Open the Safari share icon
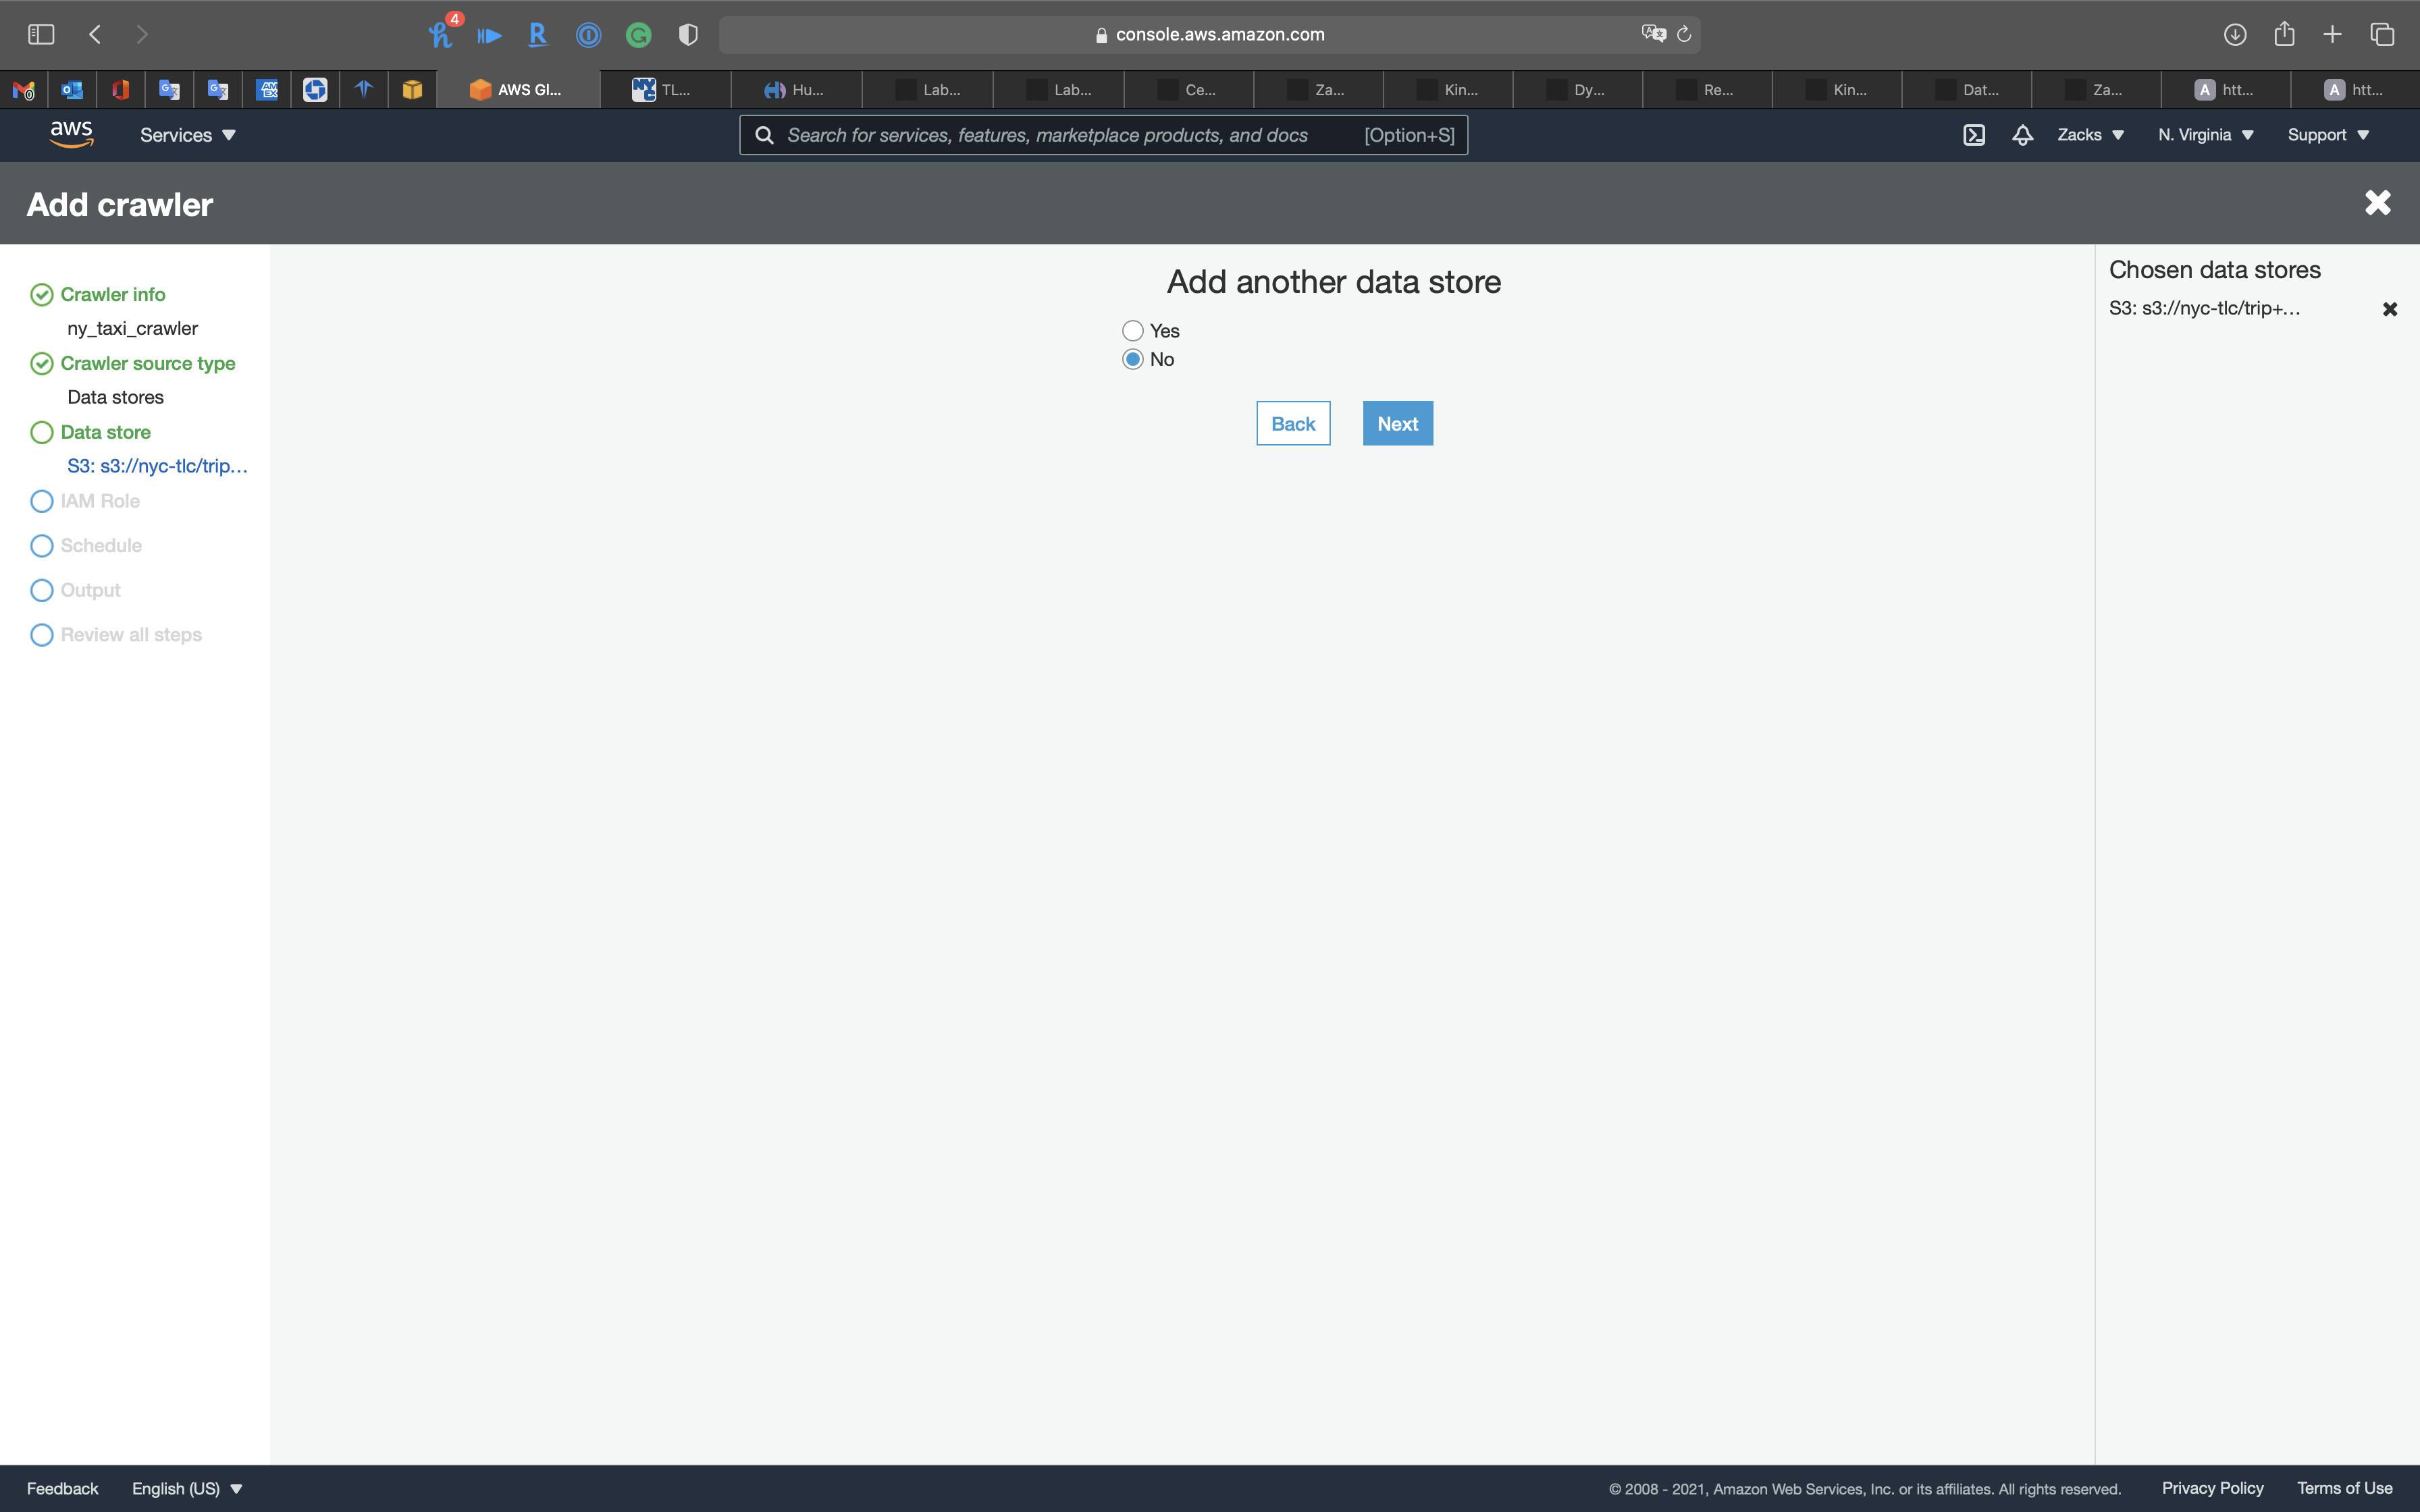The image size is (2420, 1512). [x=2284, y=35]
